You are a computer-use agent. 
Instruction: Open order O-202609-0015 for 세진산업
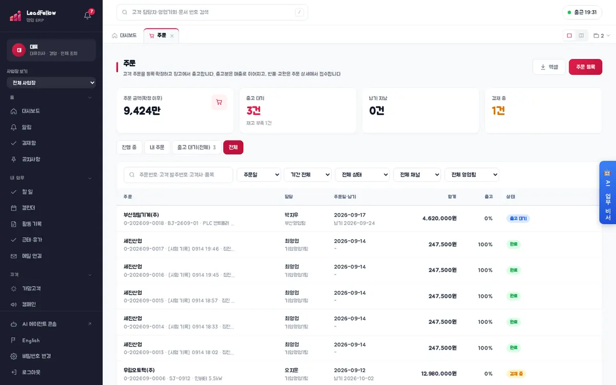coord(359,296)
